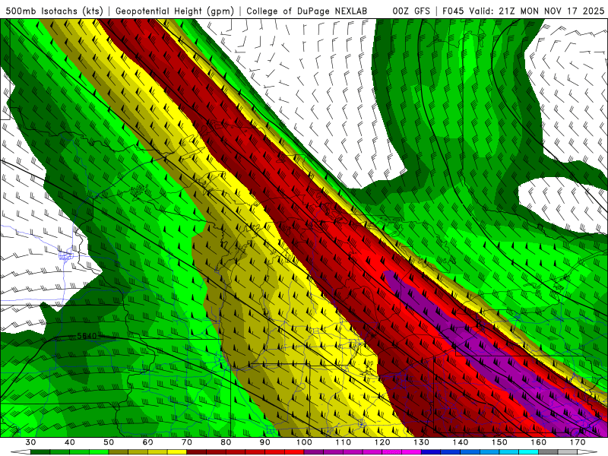The image size is (608, 456).
Task: Click the legend value '80'
Action: click(226, 442)
